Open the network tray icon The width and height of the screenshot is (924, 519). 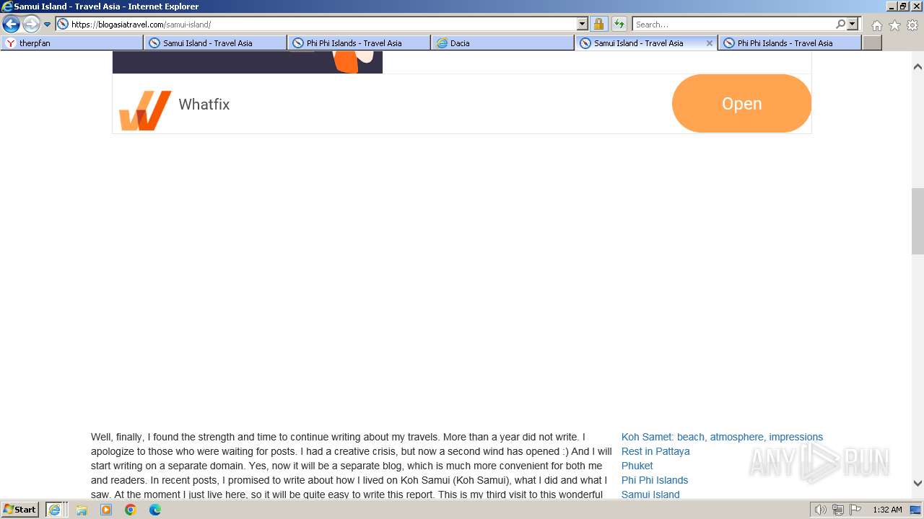[838, 510]
